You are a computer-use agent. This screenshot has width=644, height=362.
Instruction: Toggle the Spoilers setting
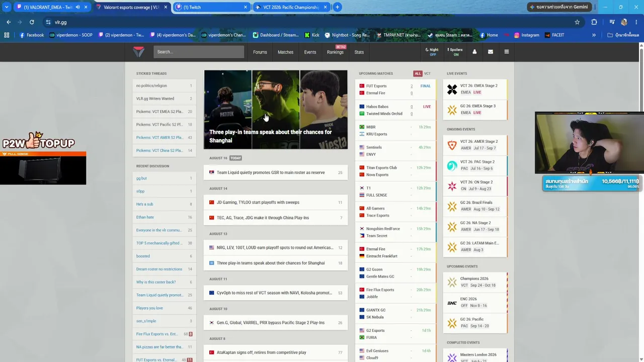tap(456, 52)
